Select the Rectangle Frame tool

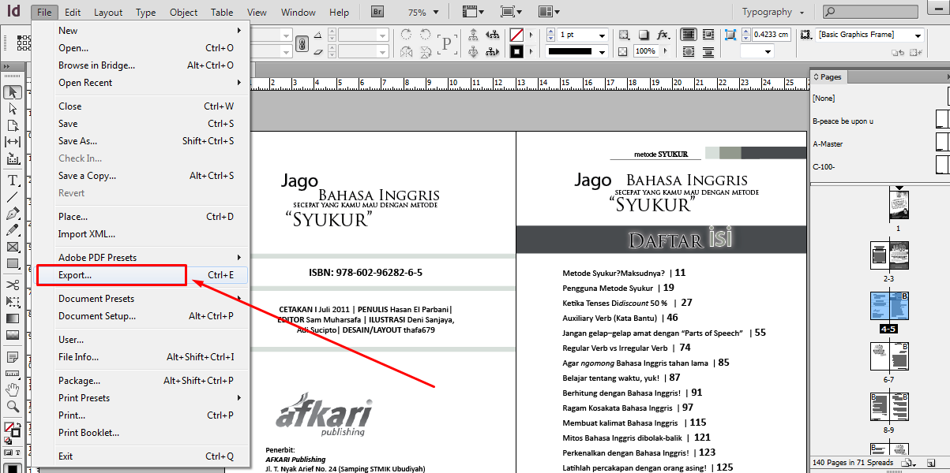[x=13, y=247]
